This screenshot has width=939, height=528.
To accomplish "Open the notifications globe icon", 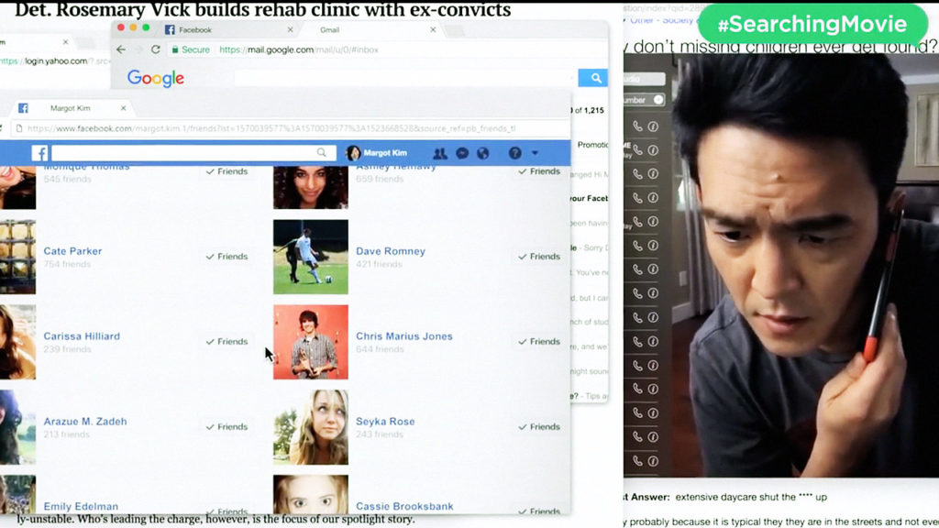I will click(x=483, y=153).
